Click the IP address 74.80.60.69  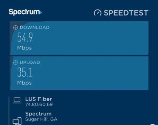click(39, 104)
